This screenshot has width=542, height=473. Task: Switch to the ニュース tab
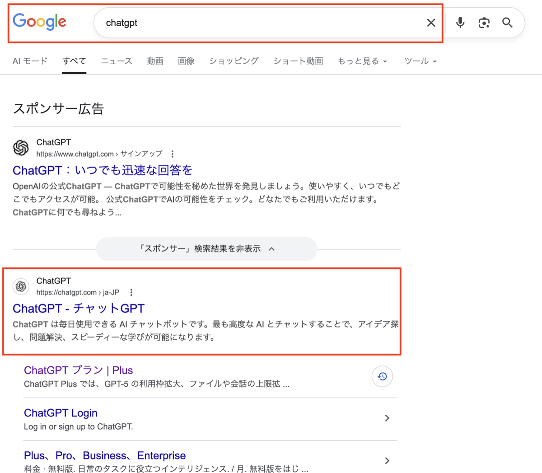click(x=116, y=61)
